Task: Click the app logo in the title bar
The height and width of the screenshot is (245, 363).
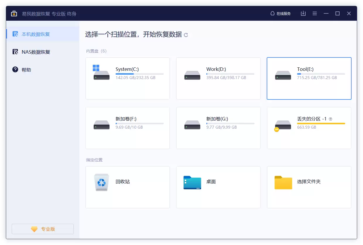Action: (x=14, y=14)
